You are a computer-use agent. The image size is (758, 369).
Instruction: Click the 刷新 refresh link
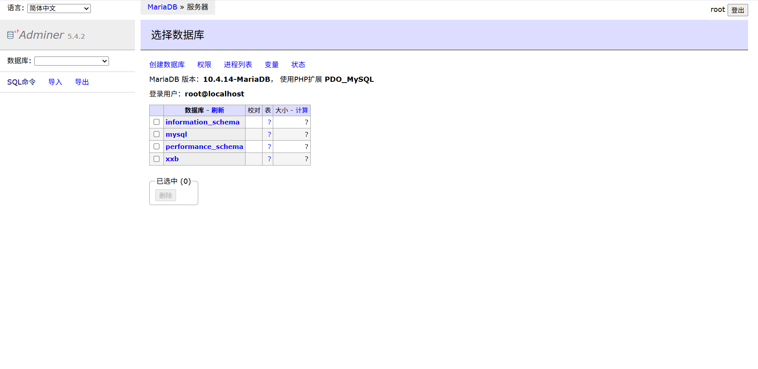click(218, 110)
